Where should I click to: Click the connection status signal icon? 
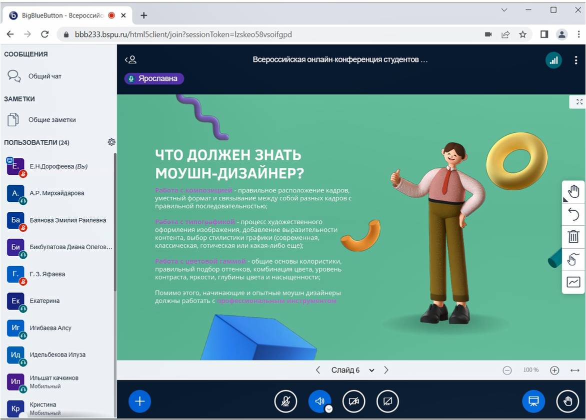point(553,60)
